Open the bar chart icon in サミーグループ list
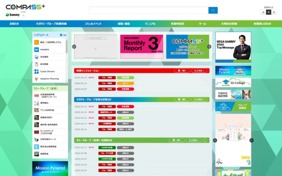This screenshot has width=282, height=176. tap(37, 103)
